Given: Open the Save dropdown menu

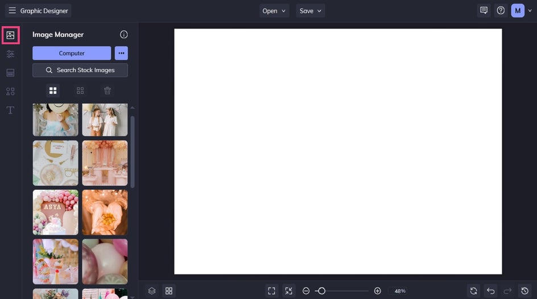Looking at the screenshot, I should pos(310,11).
